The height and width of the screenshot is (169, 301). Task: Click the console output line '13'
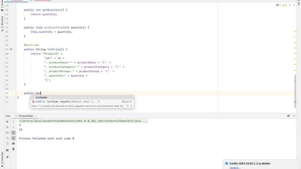pyautogui.click(x=21, y=130)
